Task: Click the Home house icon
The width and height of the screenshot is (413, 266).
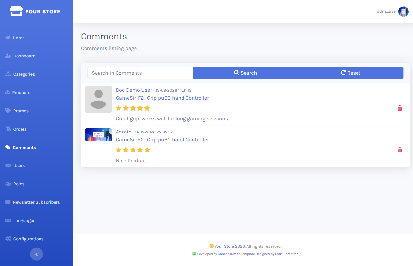Action: (8, 38)
